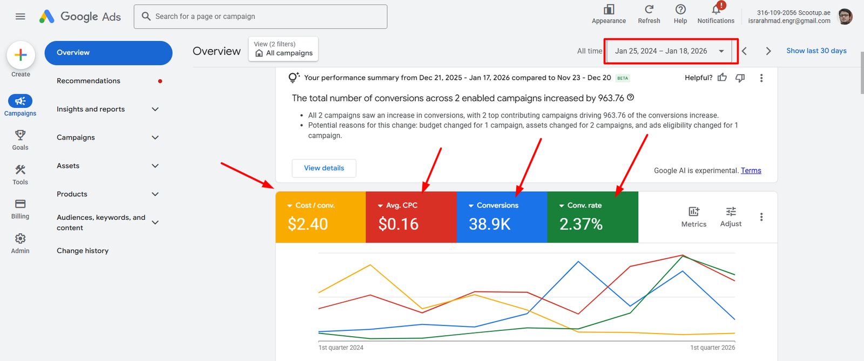Open Tools in the left sidebar
The image size is (864, 361).
point(21,170)
